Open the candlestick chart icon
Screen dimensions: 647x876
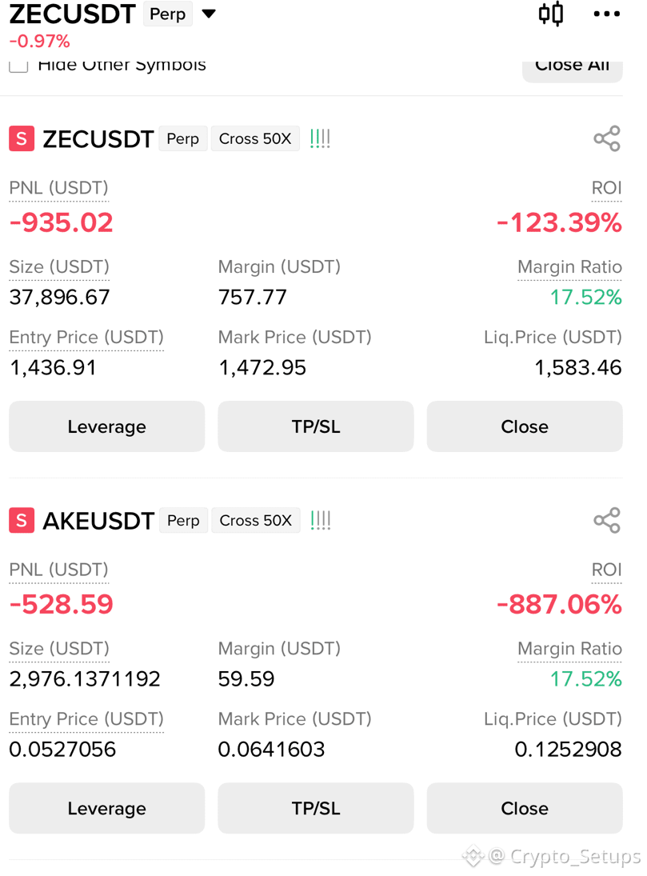[550, 14]
